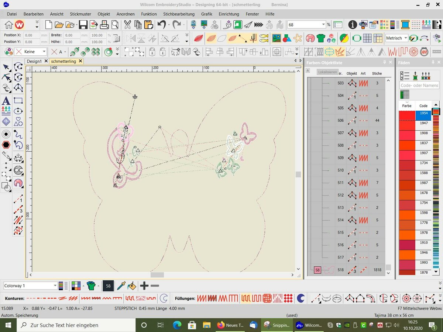Switch to the Design1 tab

point(34,61)
